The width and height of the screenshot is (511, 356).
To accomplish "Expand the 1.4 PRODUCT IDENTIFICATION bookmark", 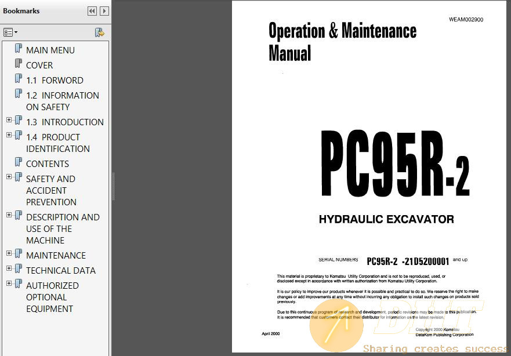I will point(9,135).
